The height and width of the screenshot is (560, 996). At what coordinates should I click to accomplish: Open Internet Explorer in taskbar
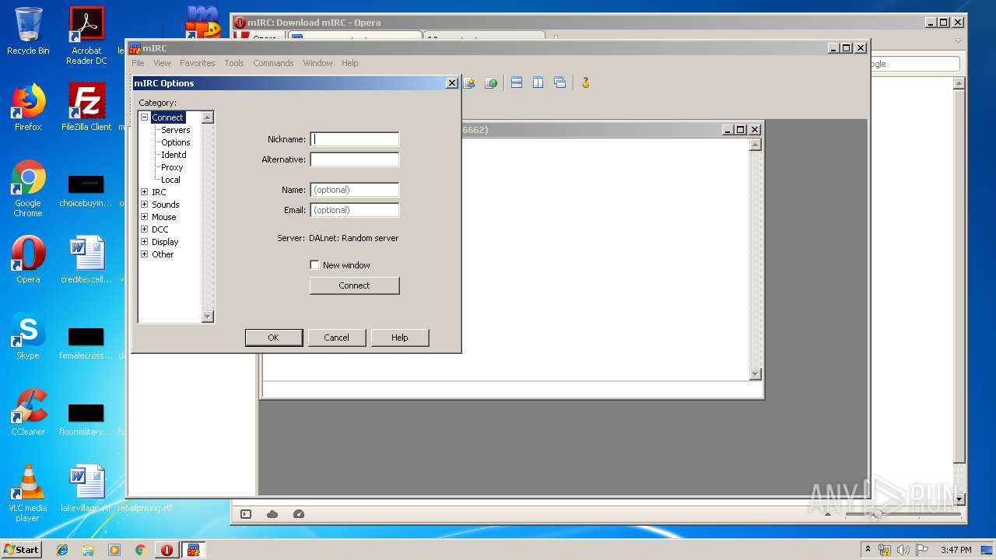point(62,550)
